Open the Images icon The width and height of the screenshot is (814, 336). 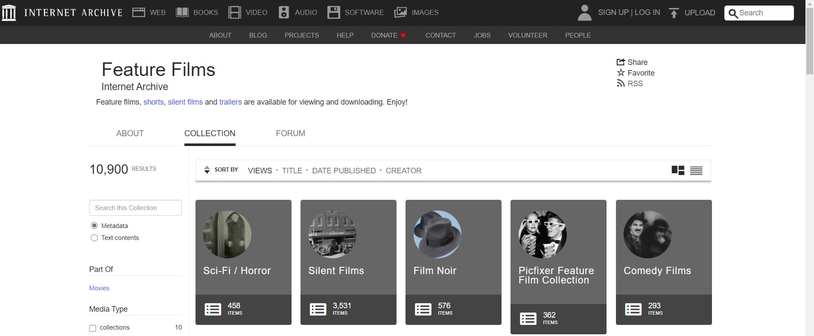[400, 12]
